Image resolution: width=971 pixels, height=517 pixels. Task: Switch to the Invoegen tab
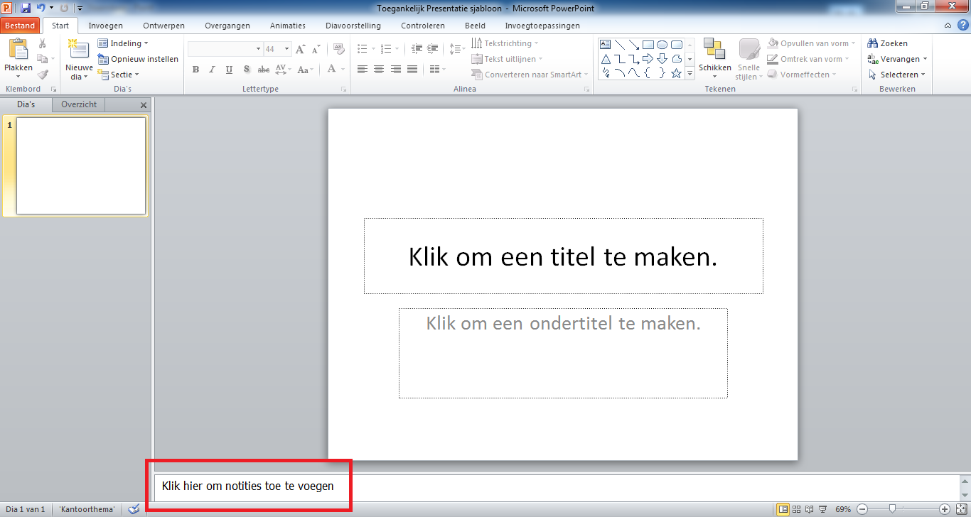point(105,26)
